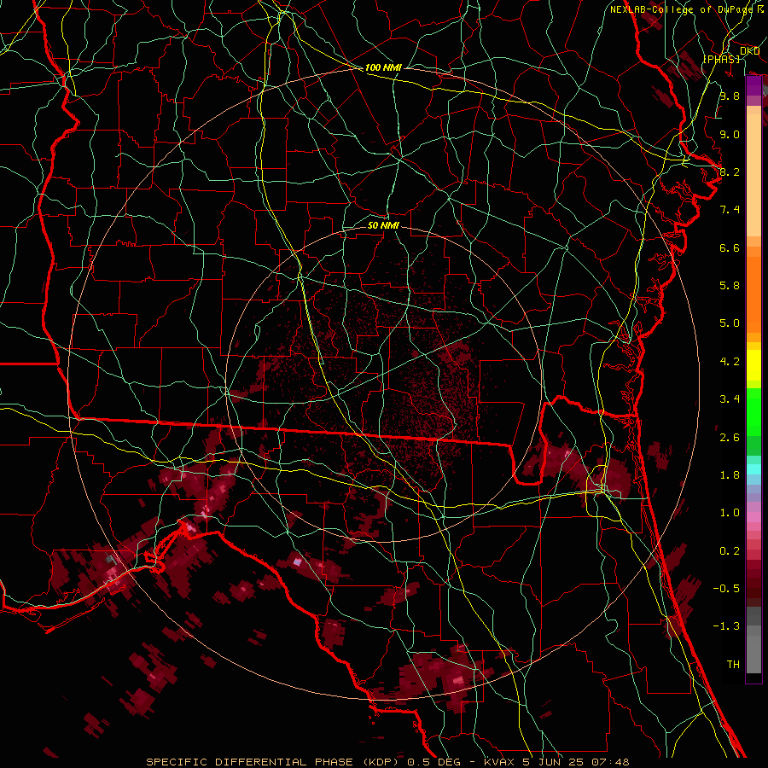The height and width of the screenshot is (768, 768).
Task: Click the KVAX radar site identifier in the footer
Action: (x=498, y=762)
